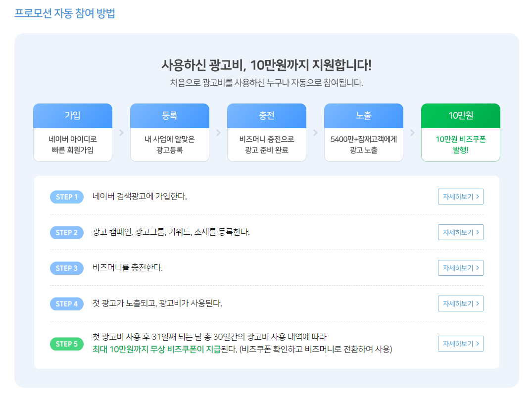The height and width of the screenshot is (403, 532).
Task: Click text 내 사업에 알맞은 광고등록
Action: [x=170, y=145]
